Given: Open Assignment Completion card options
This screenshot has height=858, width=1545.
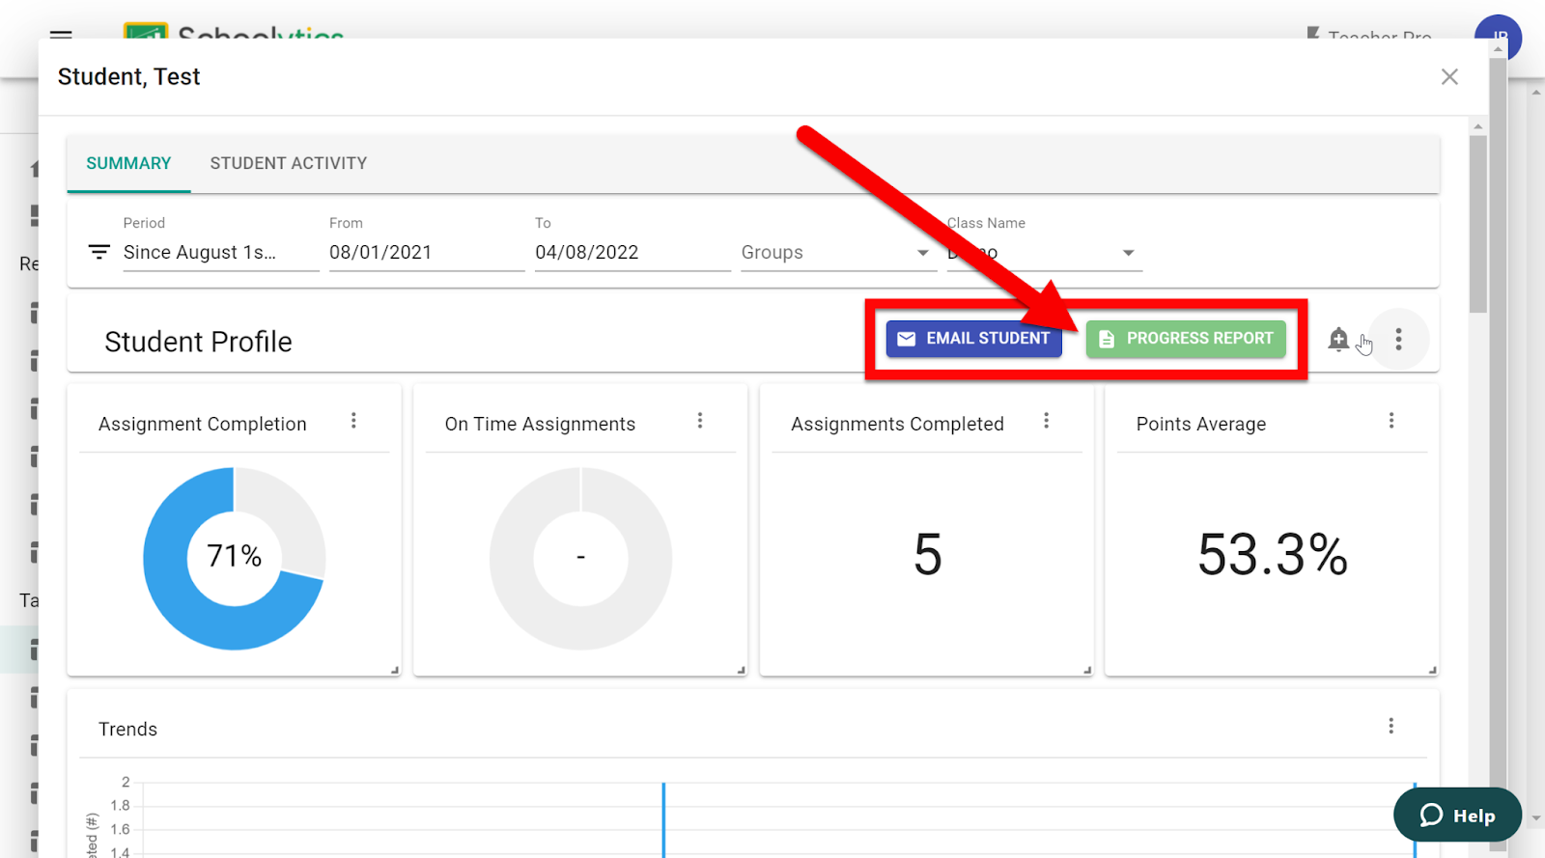Looking at the screenshot, I should pos(353,421).
